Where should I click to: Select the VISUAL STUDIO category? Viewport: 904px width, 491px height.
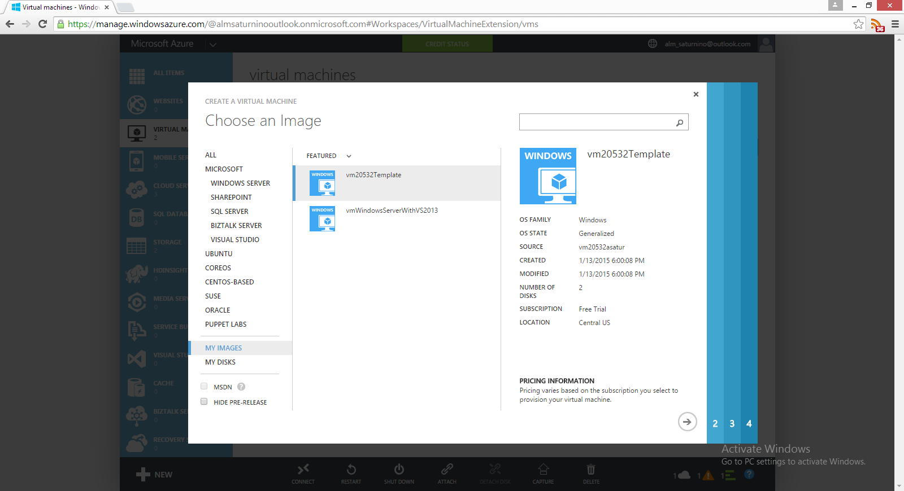point(235,240)
